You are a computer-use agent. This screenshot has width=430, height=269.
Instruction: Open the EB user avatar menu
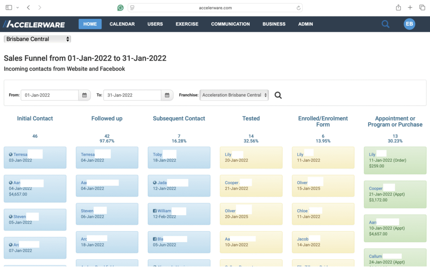pyautogui.click(x=409, y=24)
